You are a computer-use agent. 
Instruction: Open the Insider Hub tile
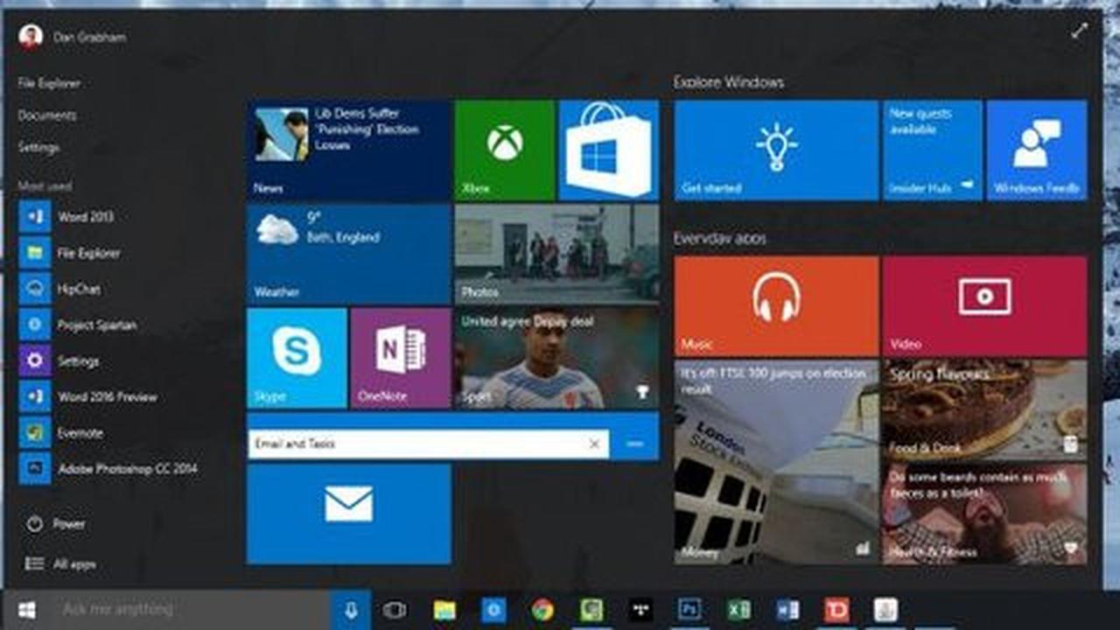pyautogui.click(x=933, y=150)
